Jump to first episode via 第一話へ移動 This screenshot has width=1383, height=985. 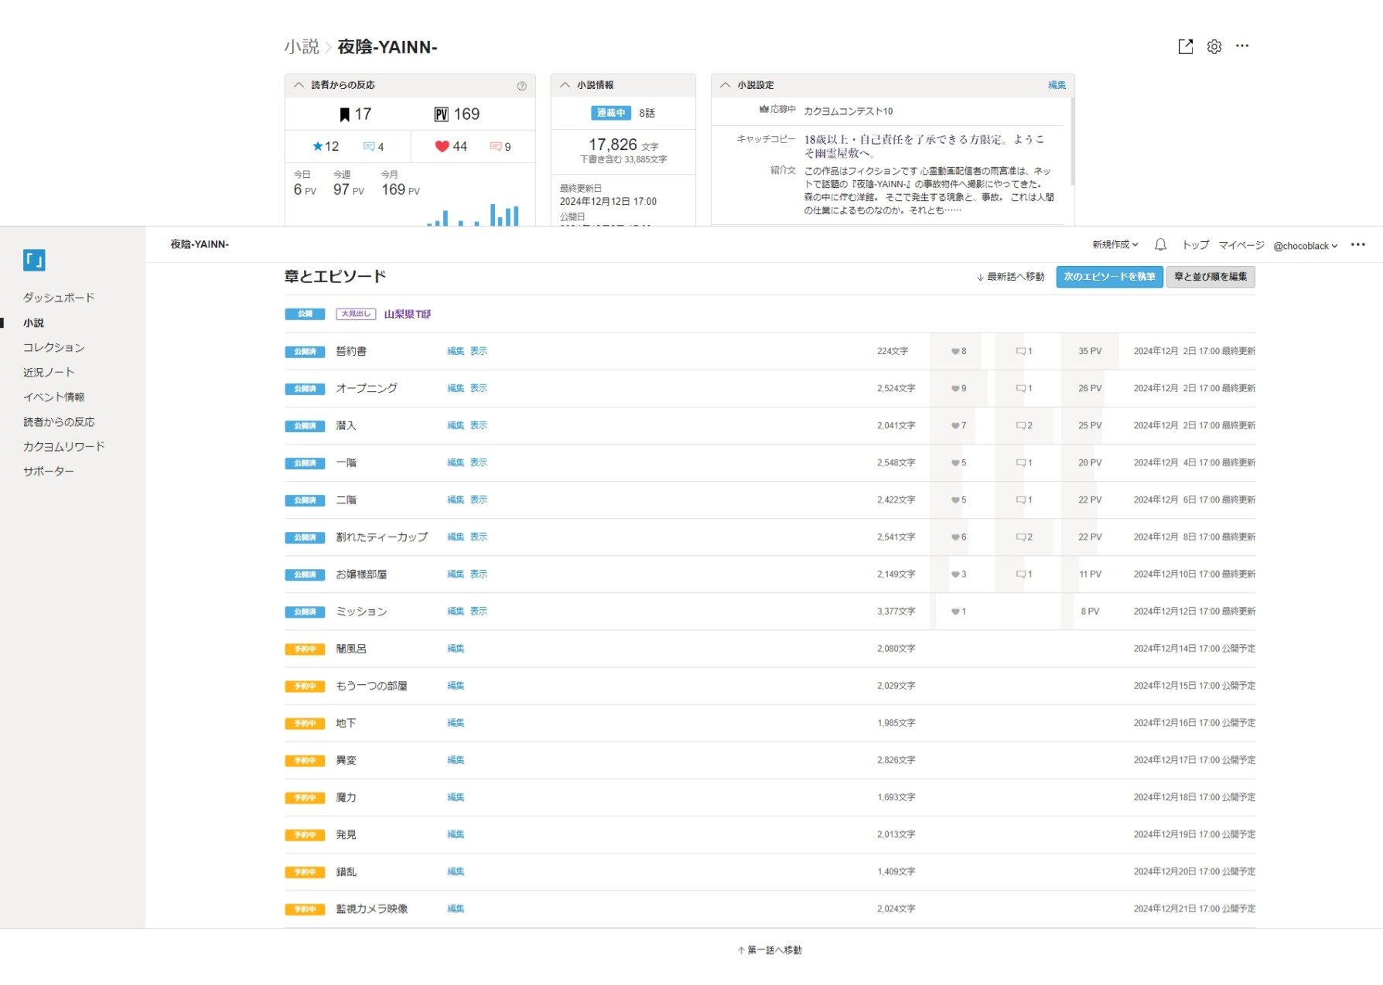coord(770,950)
